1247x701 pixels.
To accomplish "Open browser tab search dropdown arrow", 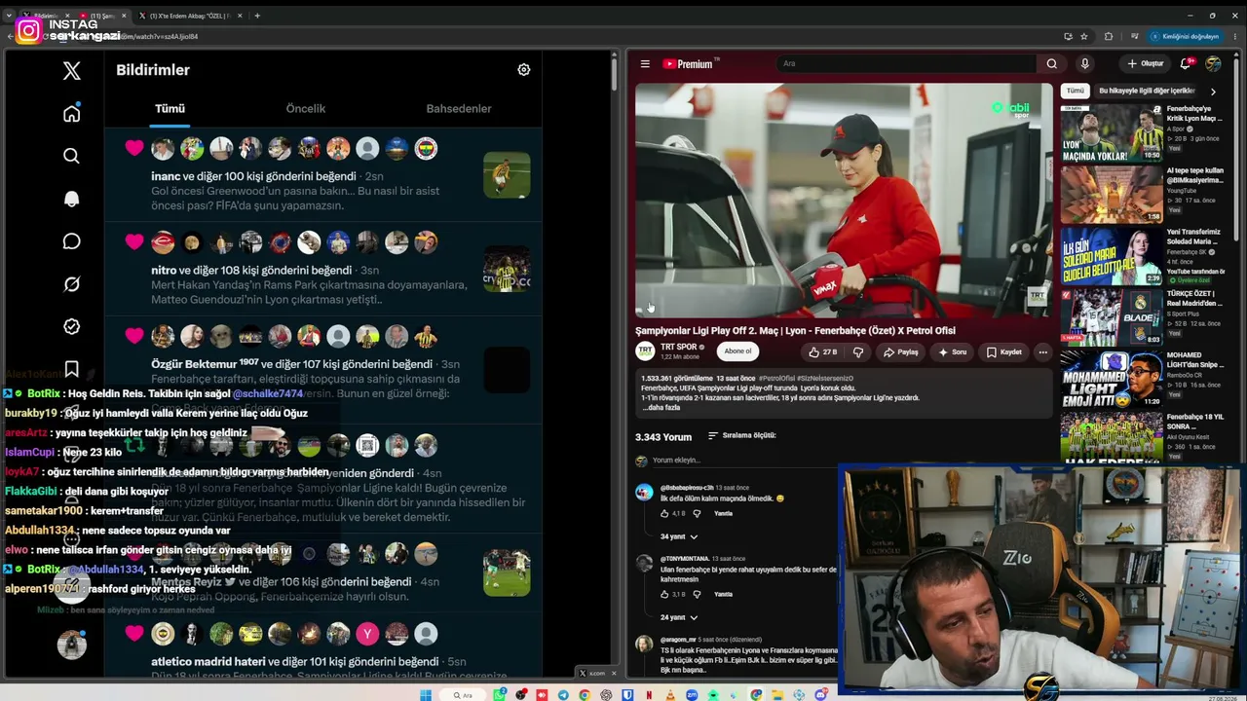I will click(10, 16).
